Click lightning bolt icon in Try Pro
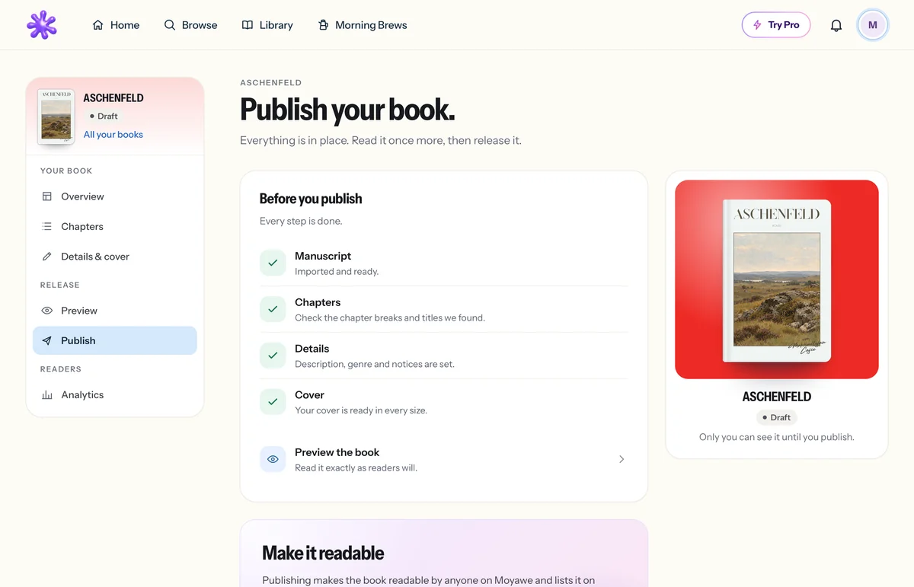914x587 pixels. coord(757,25)
